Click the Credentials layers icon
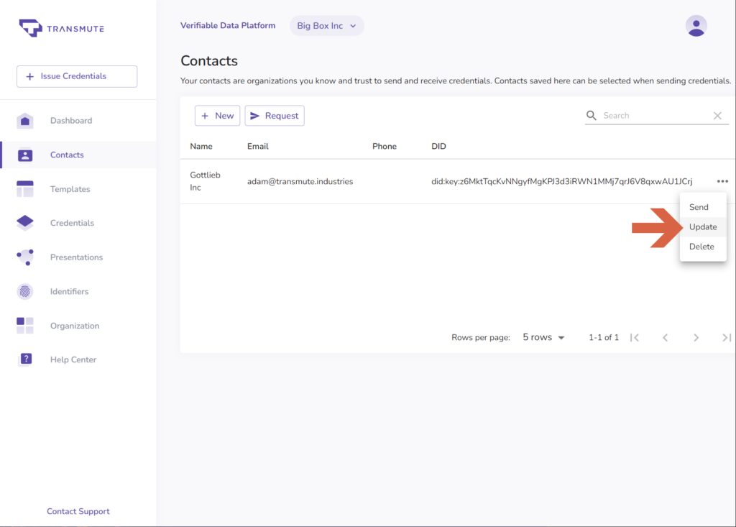Screen dimensions: 736x527 [25, 223]
